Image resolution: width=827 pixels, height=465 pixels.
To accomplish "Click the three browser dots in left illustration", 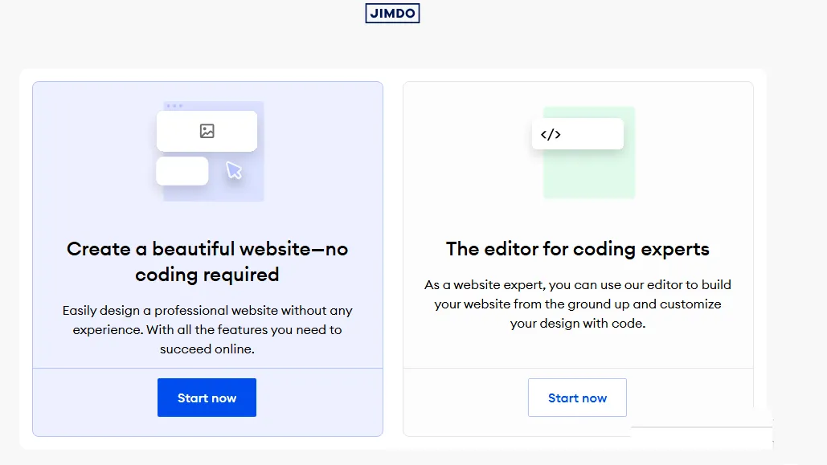I will click(174, 106).
